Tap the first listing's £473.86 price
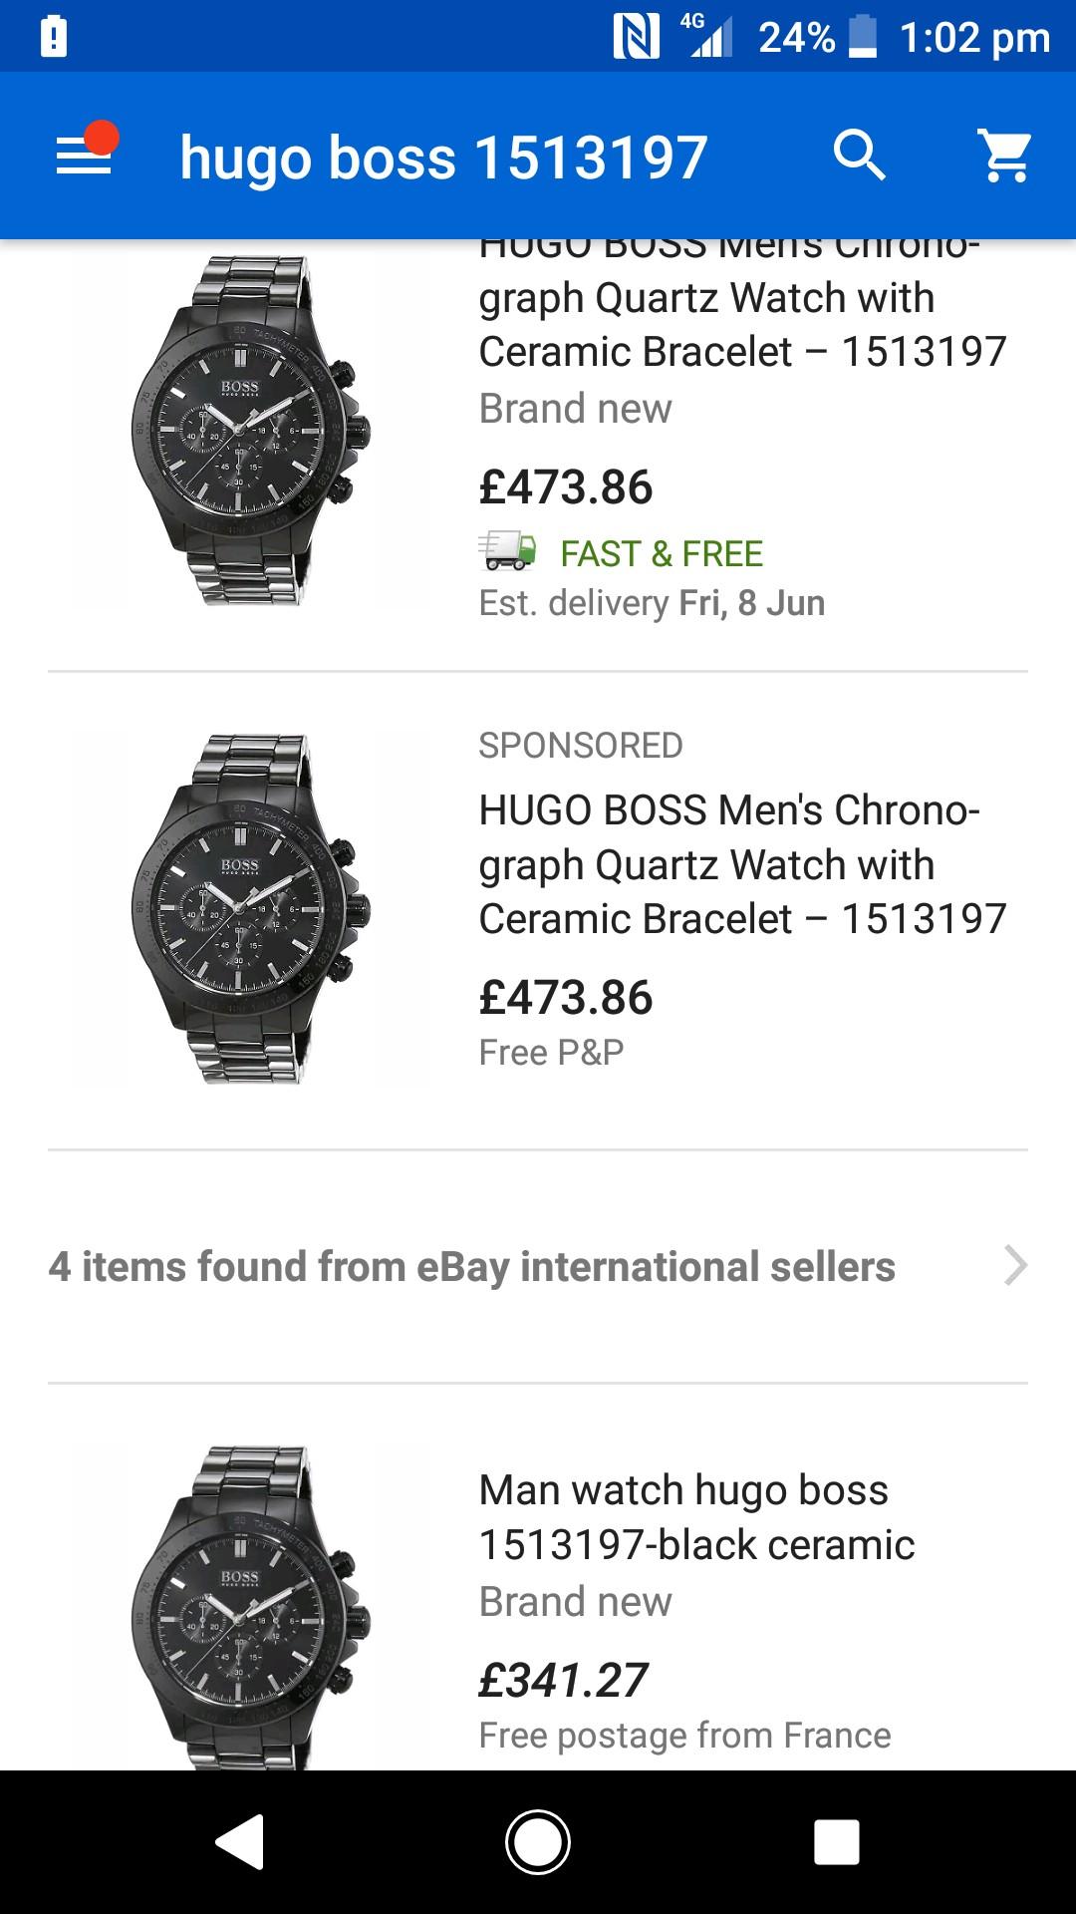The image size is (1076, 1914). click(565, 487)
